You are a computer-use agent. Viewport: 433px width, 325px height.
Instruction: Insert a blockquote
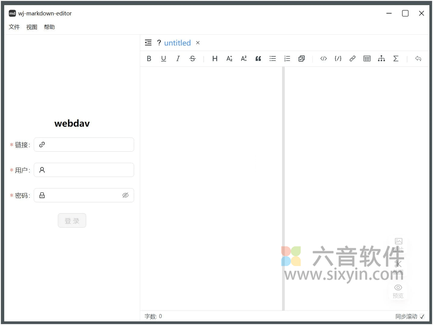coord(258,58)
